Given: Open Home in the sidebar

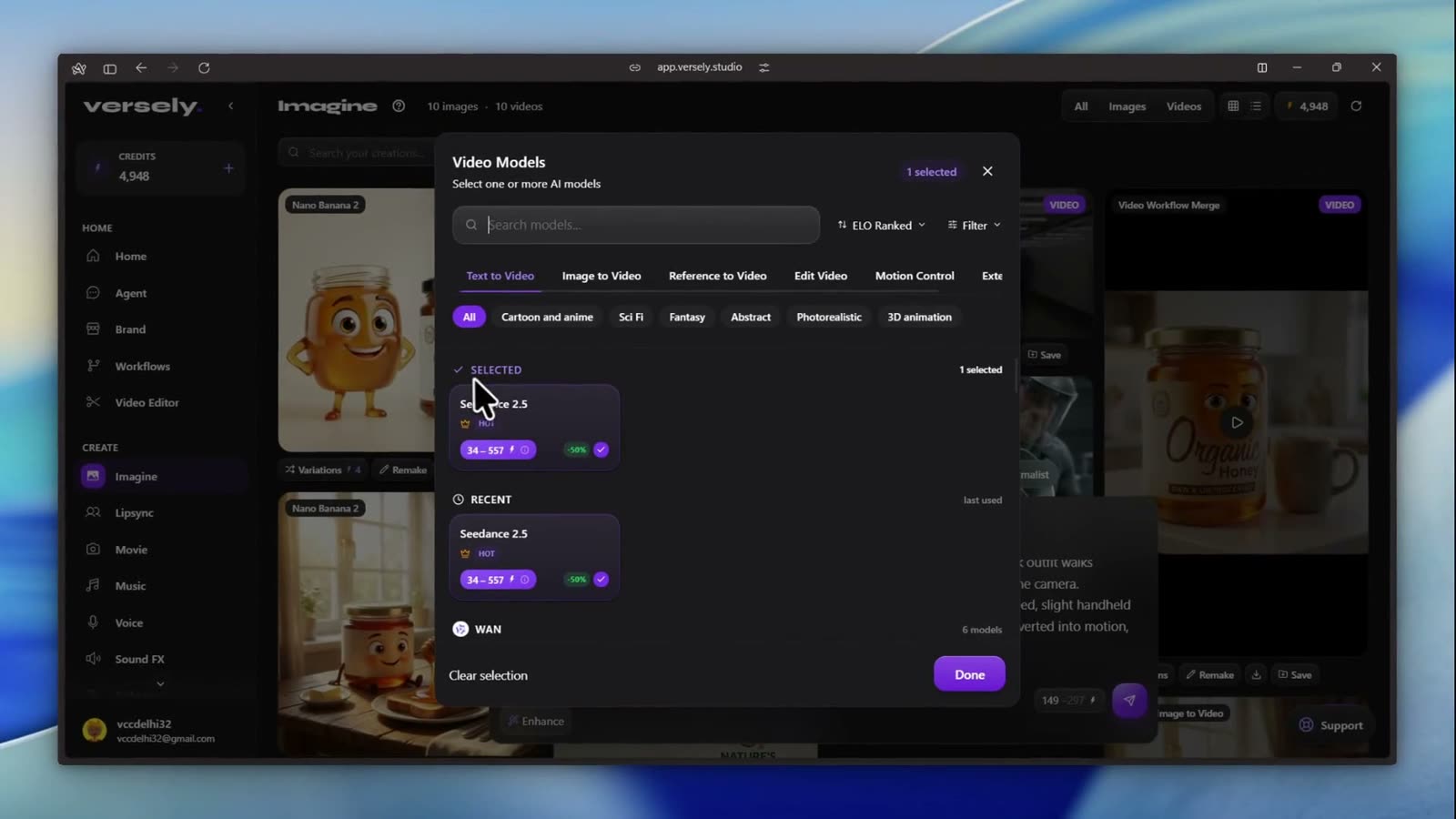Looking at the screenshot, I should click(130, 257).
